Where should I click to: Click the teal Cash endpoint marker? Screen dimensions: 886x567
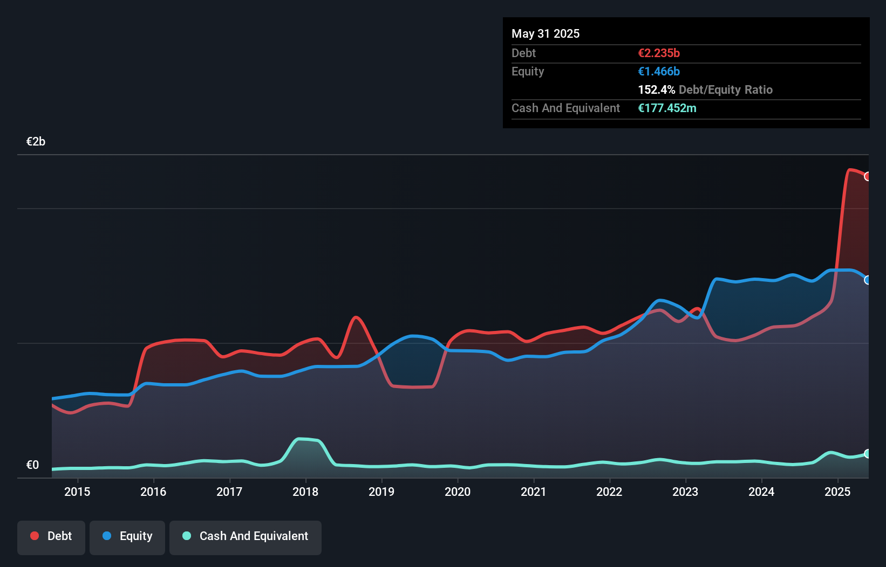coord(868,454)
